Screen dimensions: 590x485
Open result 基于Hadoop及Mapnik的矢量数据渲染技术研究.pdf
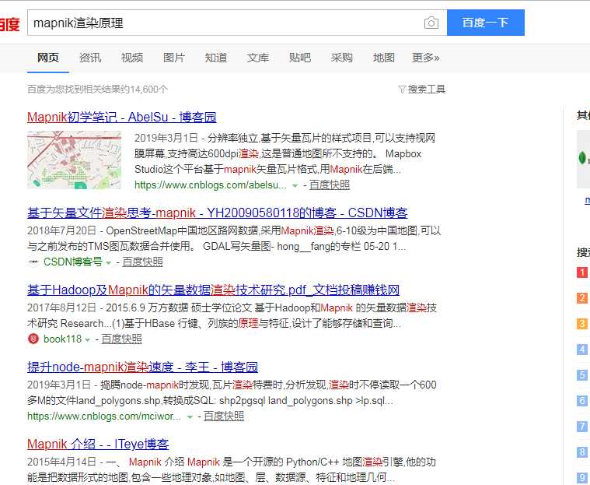[x=213, y=290]
